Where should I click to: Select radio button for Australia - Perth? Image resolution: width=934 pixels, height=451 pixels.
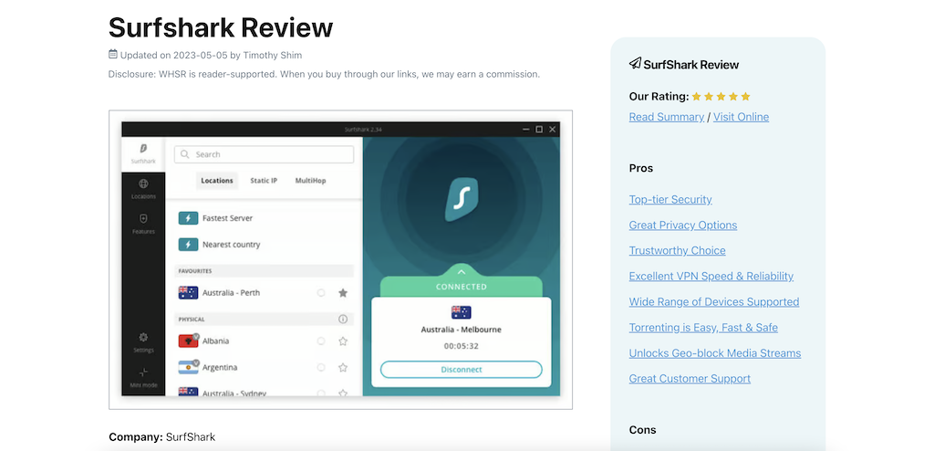pos(321,293)
